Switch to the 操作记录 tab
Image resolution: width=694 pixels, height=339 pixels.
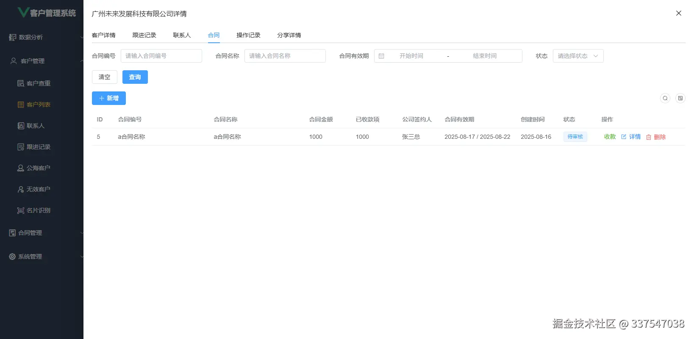[x=248, y=35]
